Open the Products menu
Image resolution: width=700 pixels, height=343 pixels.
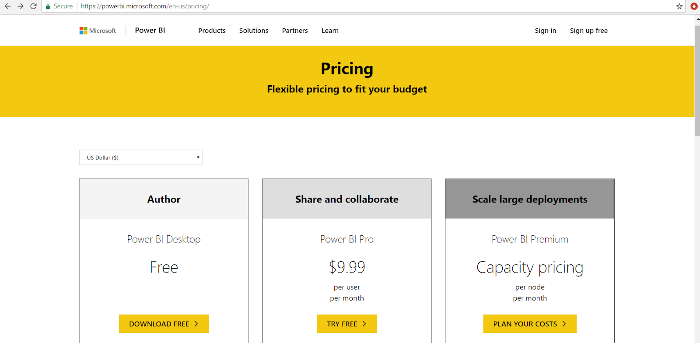tap(212, 31)
